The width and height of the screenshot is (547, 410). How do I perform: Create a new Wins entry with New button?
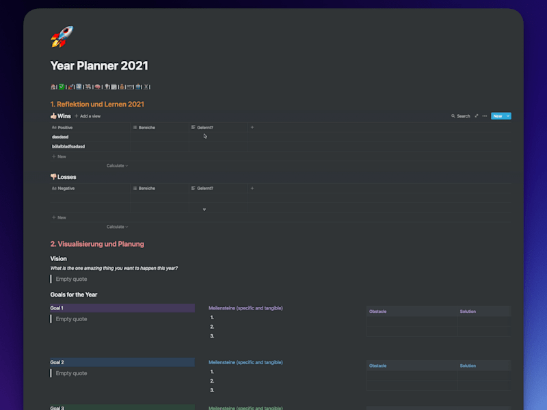(498, 116)
